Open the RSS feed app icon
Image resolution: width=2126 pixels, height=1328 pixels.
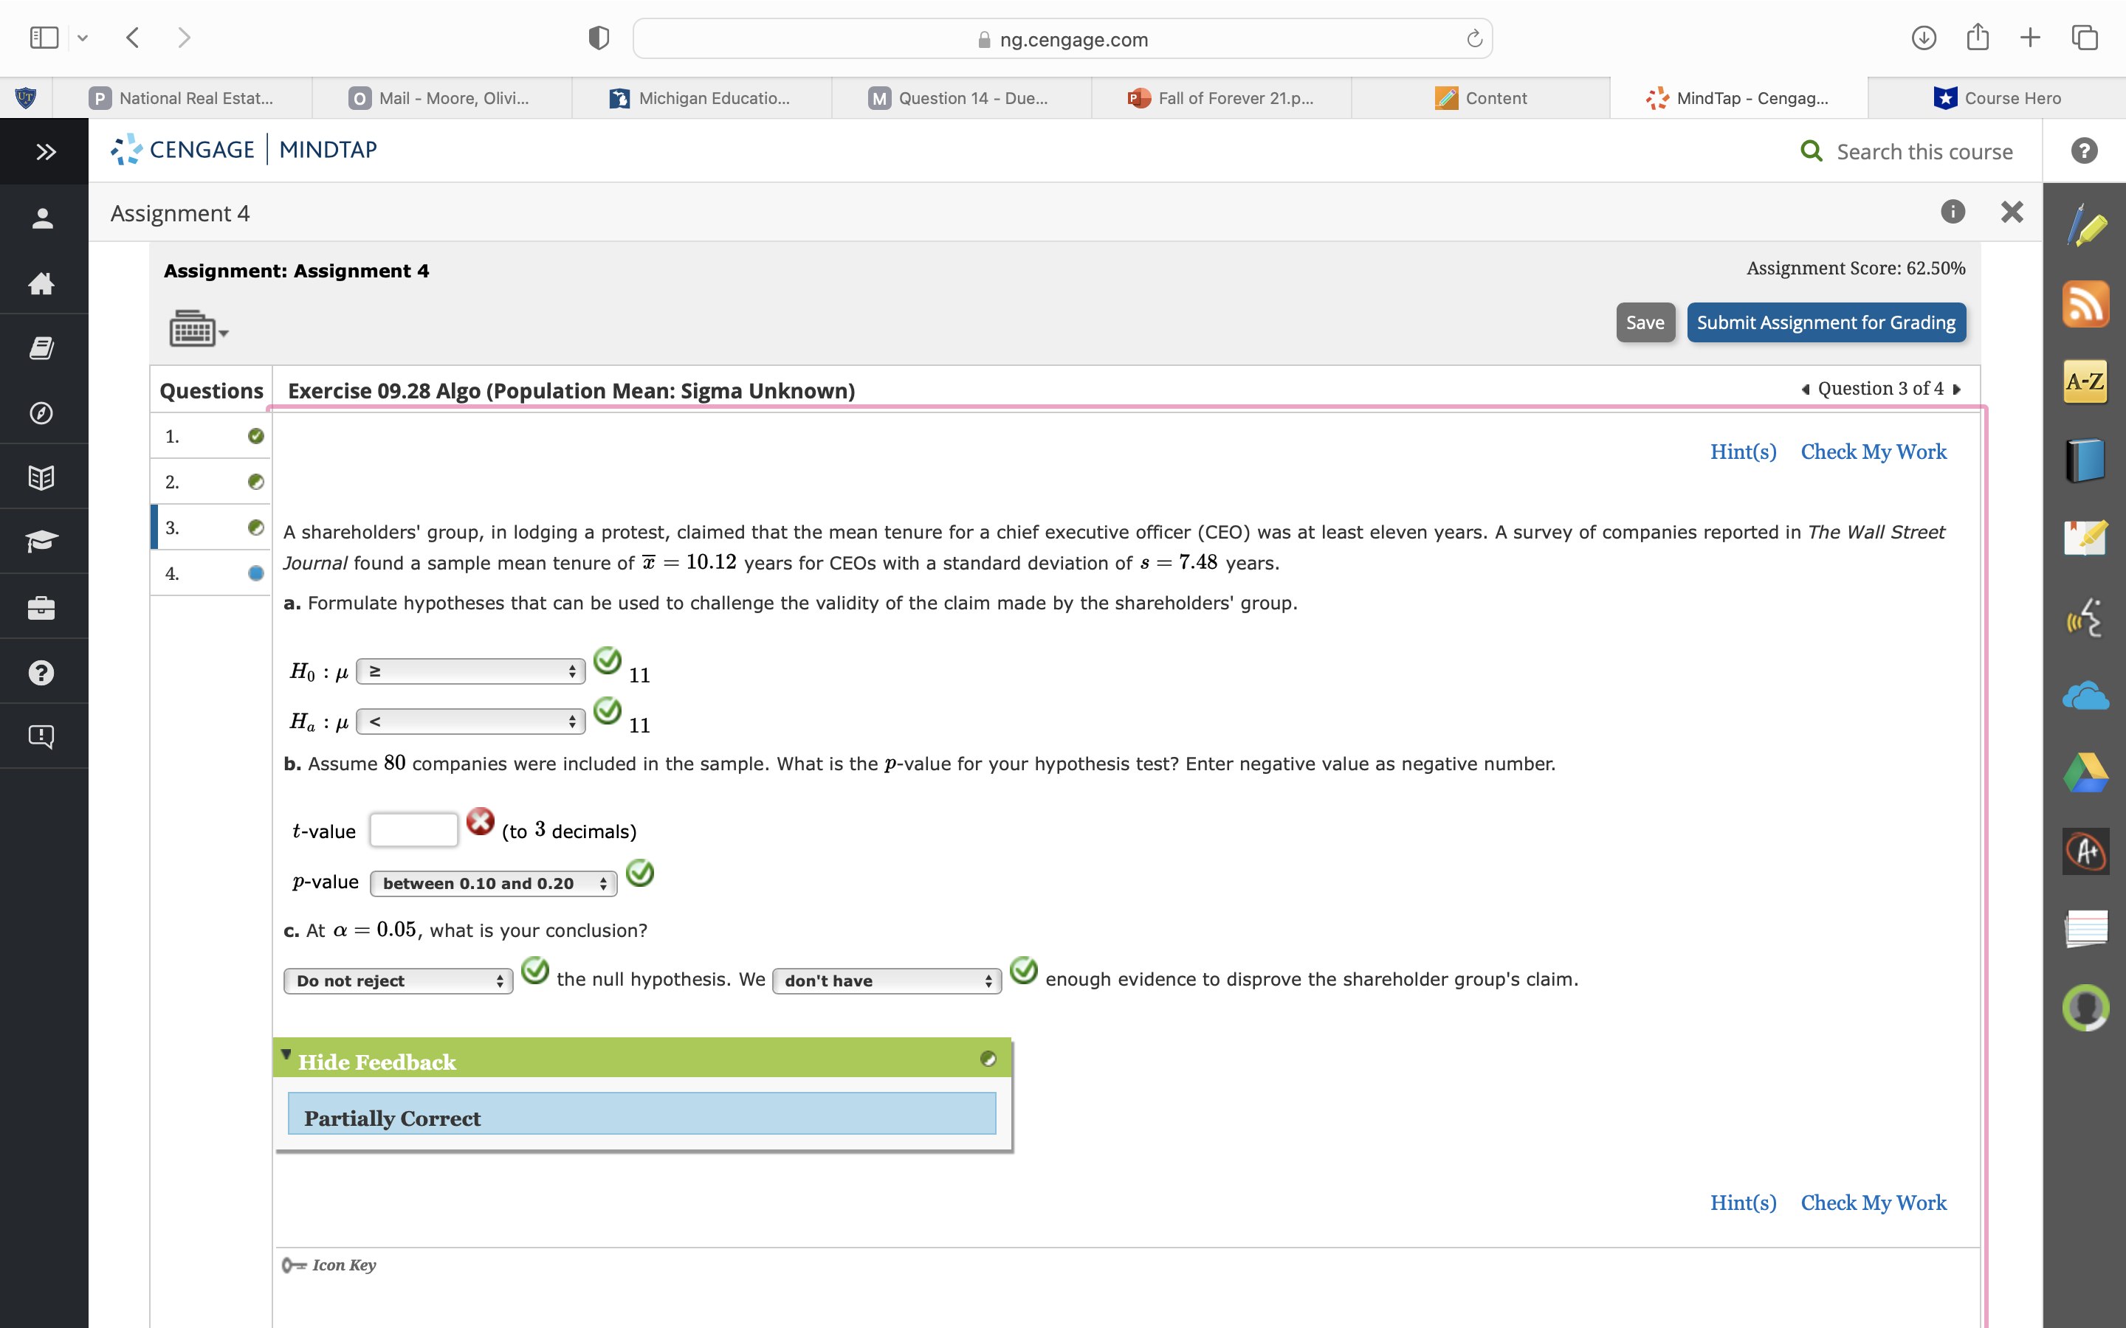tap(2085, 304)
